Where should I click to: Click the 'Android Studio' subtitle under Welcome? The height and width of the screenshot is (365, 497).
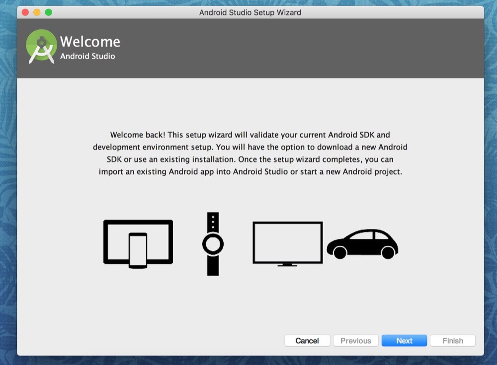87,56
